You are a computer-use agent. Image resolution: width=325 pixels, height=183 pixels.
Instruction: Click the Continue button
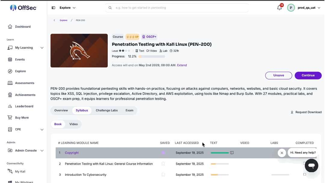point(308,76)
